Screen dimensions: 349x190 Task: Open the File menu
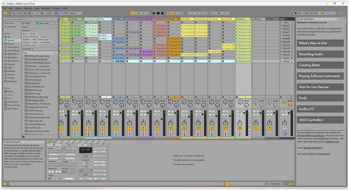coord(5,9)
